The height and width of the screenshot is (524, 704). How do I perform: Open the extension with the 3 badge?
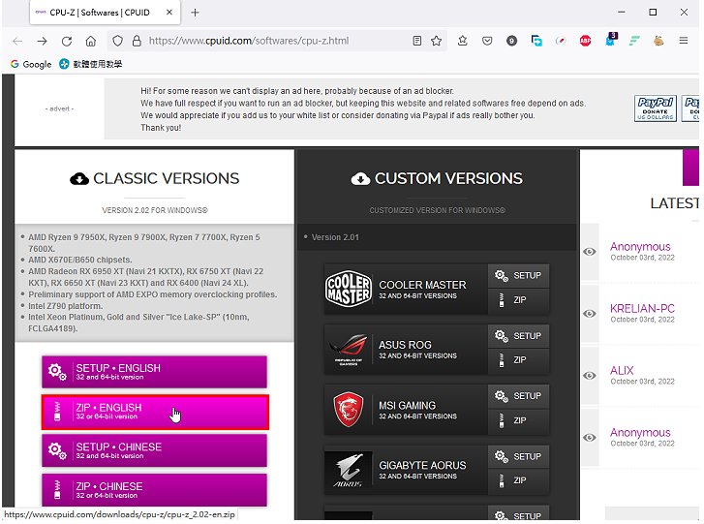pyautogui.click(x=611, y=40)
